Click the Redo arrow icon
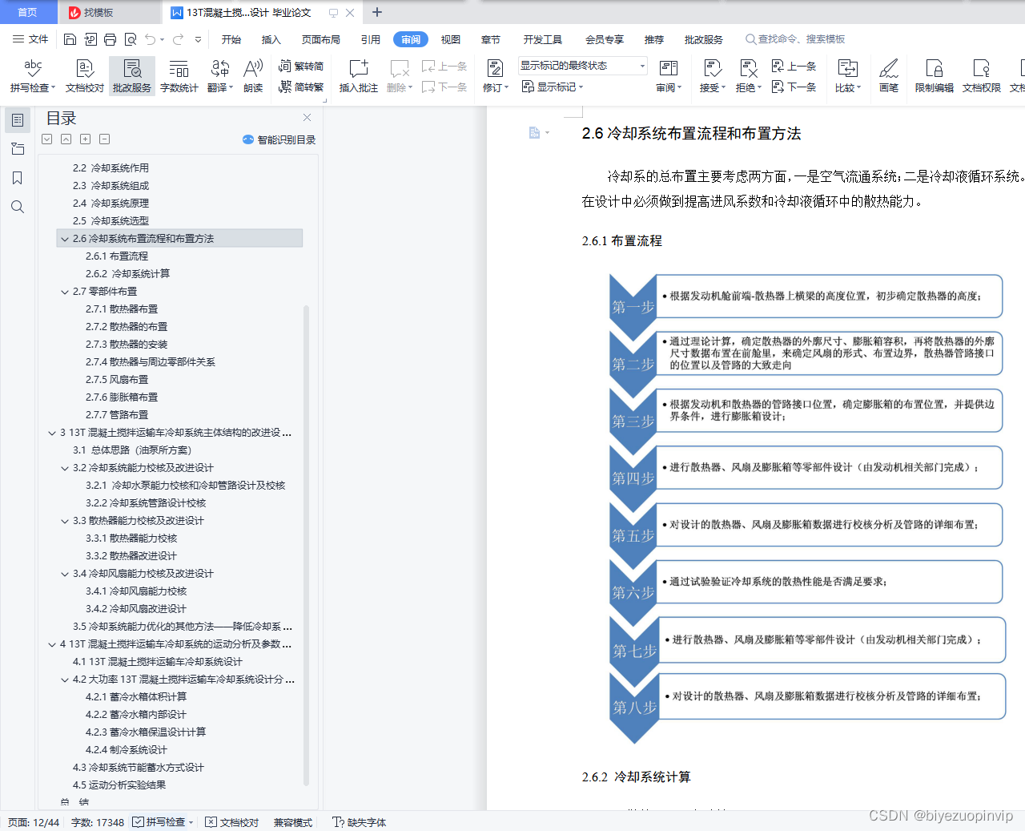The width and height of the screenshot is (1025, 831). point(178,39)
